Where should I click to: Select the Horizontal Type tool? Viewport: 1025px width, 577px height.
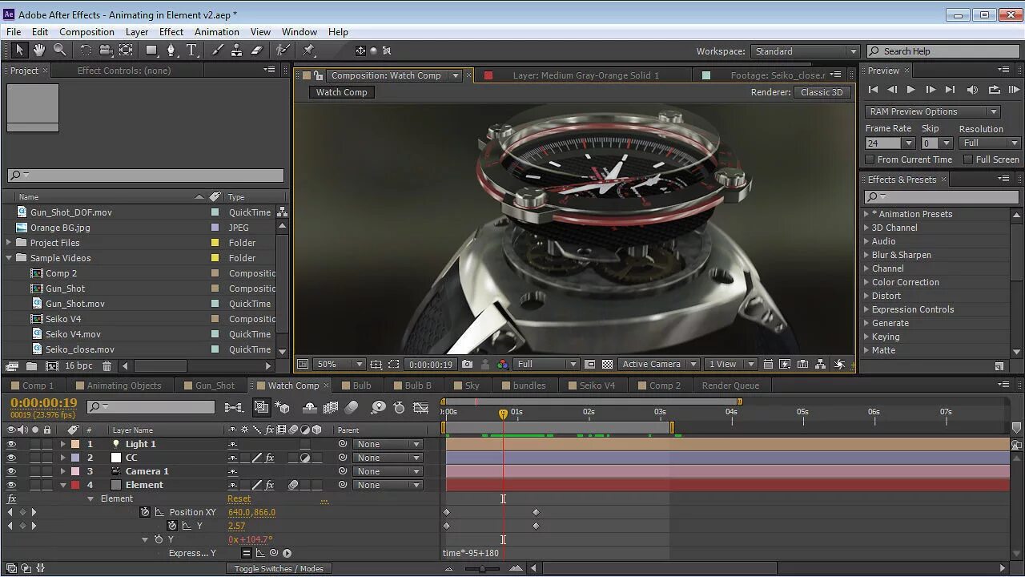point(192,50)
